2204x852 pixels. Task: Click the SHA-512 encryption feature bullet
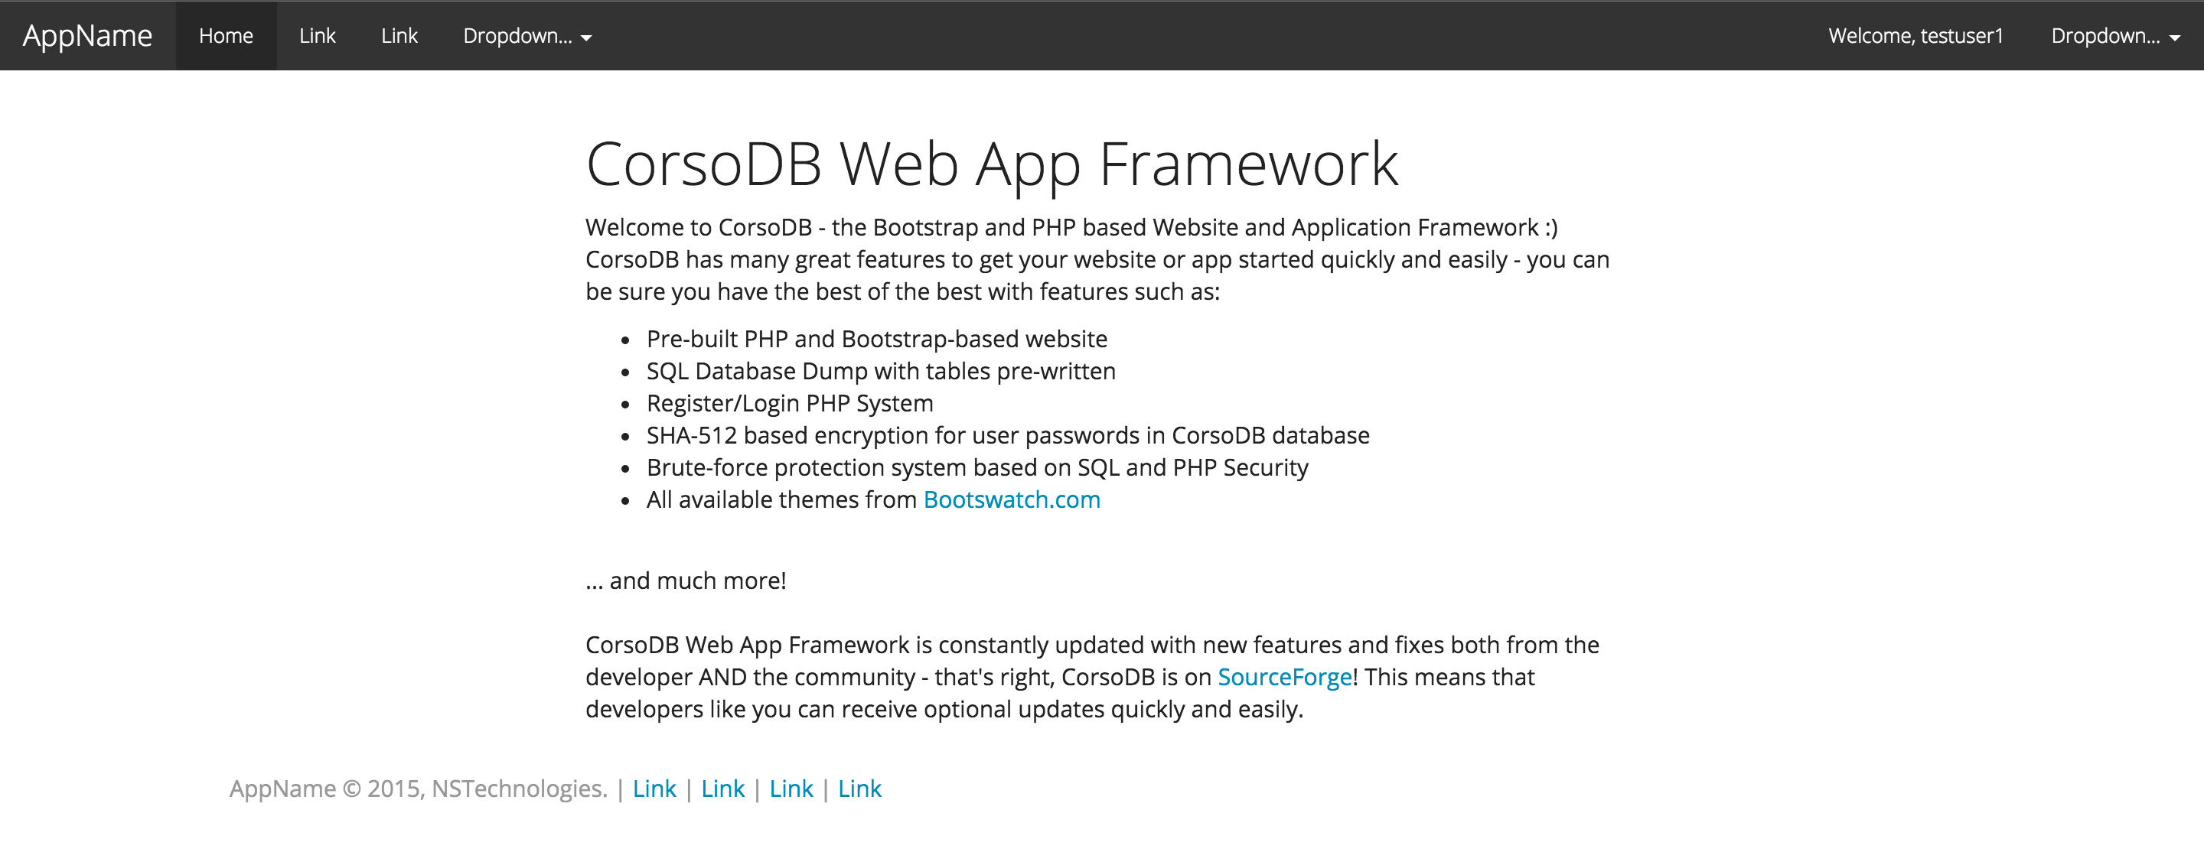pyautogui.click(x=1008, y=434)
